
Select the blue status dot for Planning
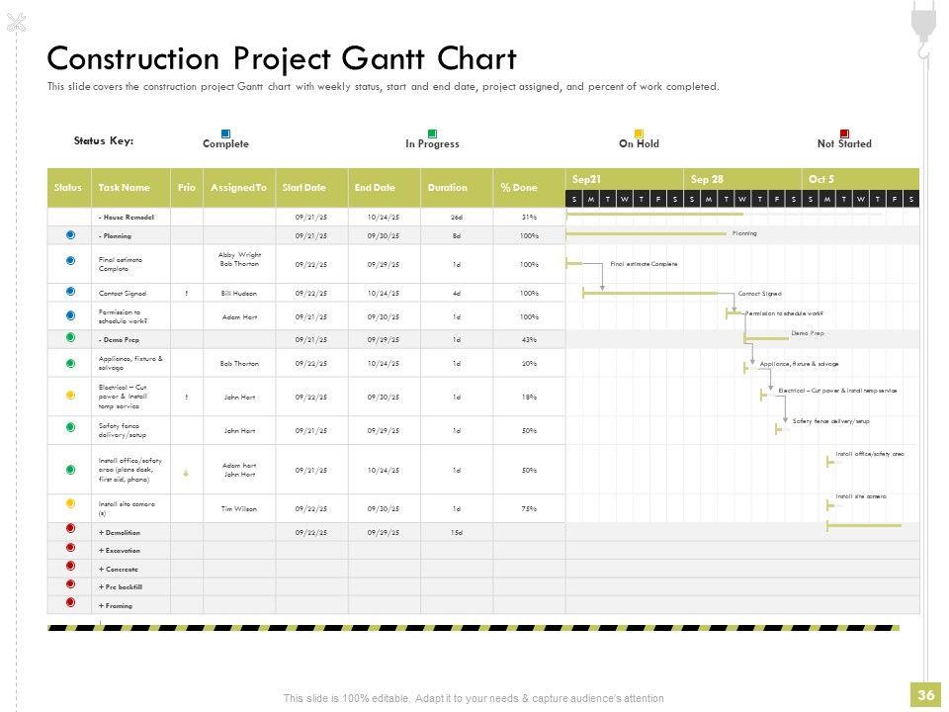coord(70,235)
